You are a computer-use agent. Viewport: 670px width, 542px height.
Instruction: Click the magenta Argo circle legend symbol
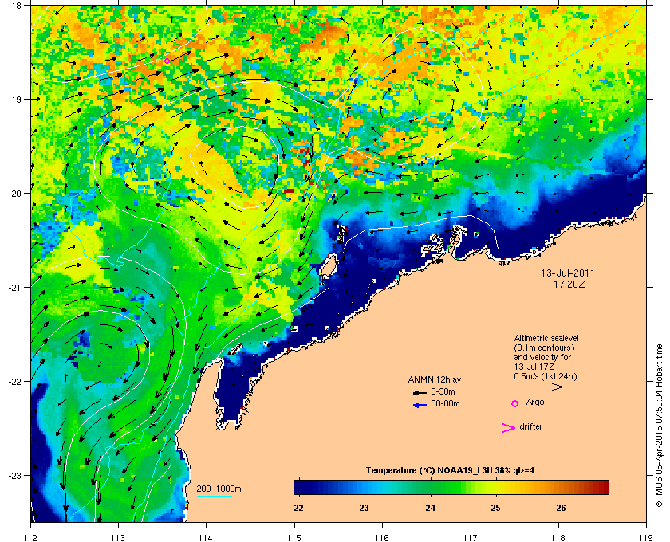pyautogui.click(x=515, y=403)
